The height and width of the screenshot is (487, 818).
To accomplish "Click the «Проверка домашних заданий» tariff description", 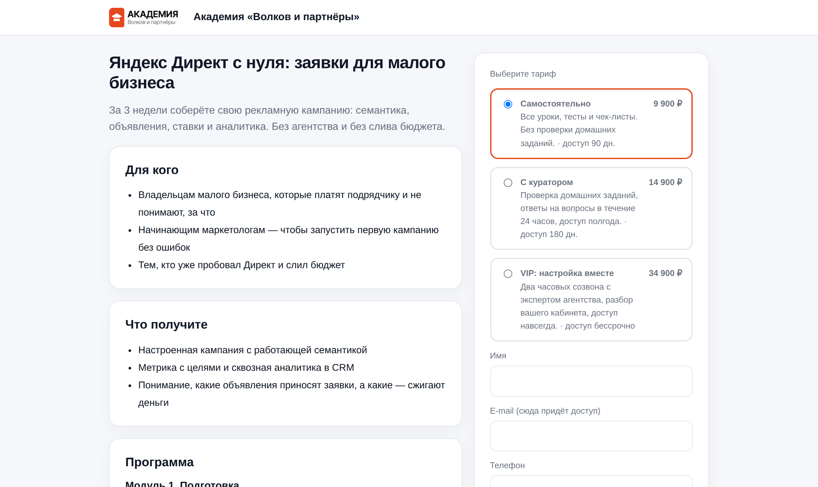I will (579, 215).
